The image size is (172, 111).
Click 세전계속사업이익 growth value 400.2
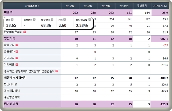pos(164,78)
